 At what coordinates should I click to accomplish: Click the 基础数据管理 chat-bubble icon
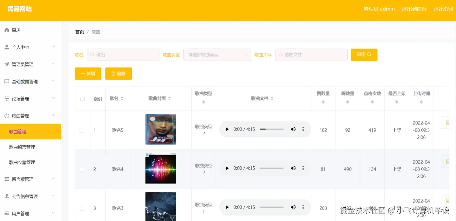click(x=7, y=81)
